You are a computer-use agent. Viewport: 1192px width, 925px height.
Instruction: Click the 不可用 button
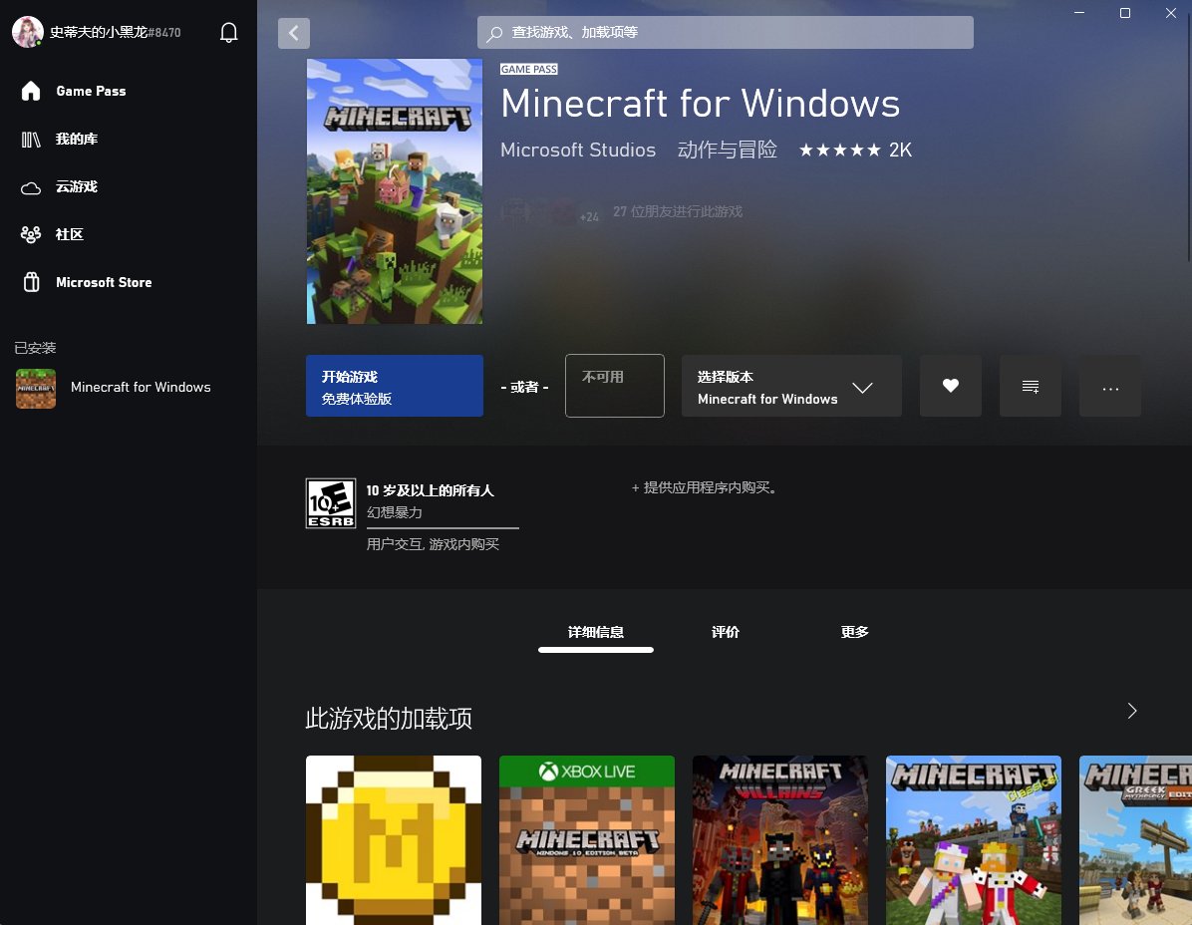pyautogui.click(x=615, y=386)
